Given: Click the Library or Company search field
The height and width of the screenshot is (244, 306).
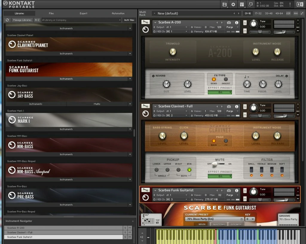Looking at the screenshot, I should coord(81,20).
